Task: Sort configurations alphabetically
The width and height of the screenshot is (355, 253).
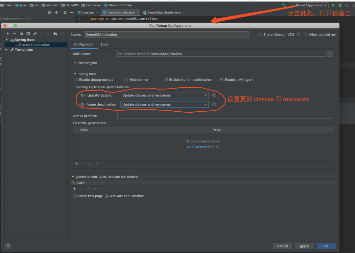Action: pos(62,34)
